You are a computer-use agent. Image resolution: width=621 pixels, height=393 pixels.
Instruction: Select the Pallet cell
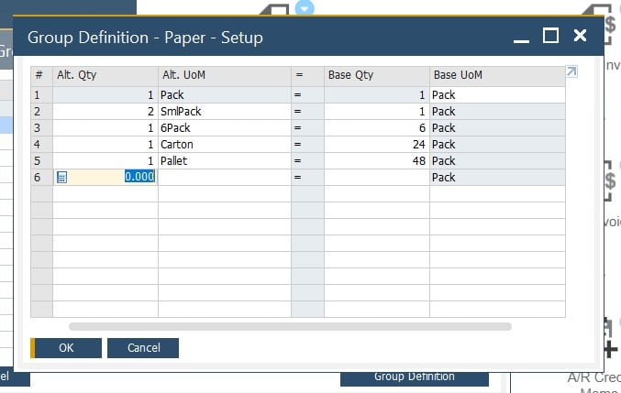(225, 161)
